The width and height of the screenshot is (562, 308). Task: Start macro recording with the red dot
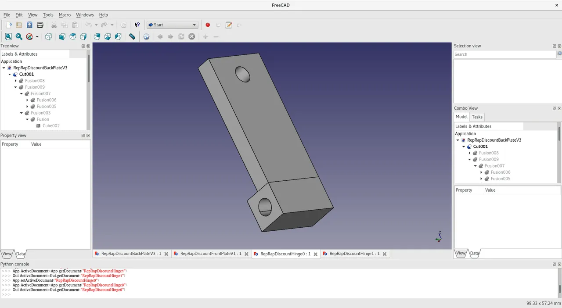tap(208, 25)
